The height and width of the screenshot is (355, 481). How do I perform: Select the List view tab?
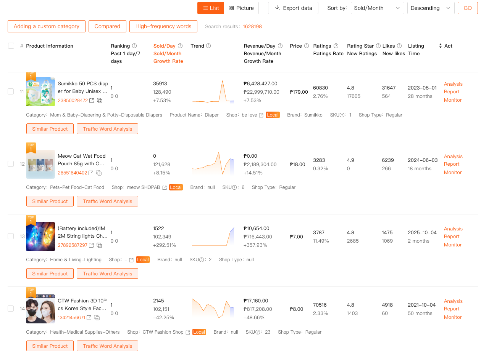click(211, 8)
